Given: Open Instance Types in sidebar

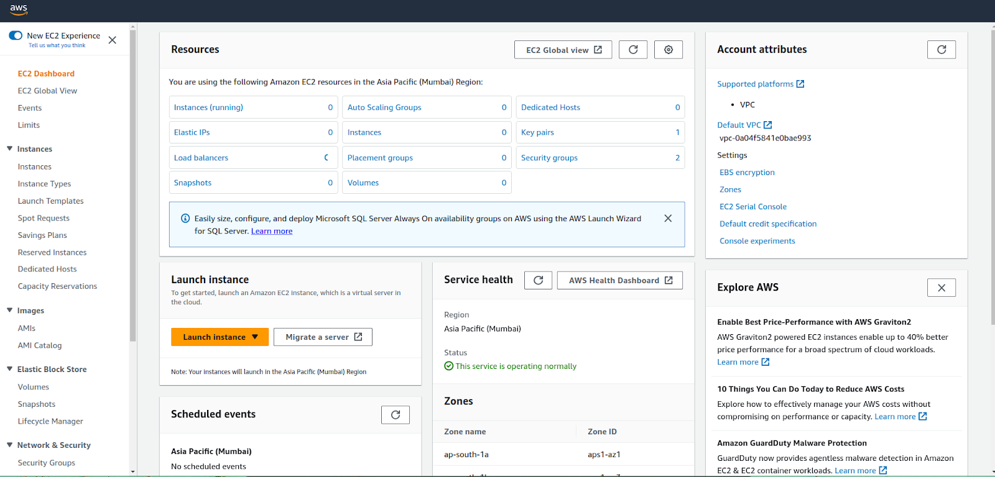Looking at the screenshot, I should 44,184.
